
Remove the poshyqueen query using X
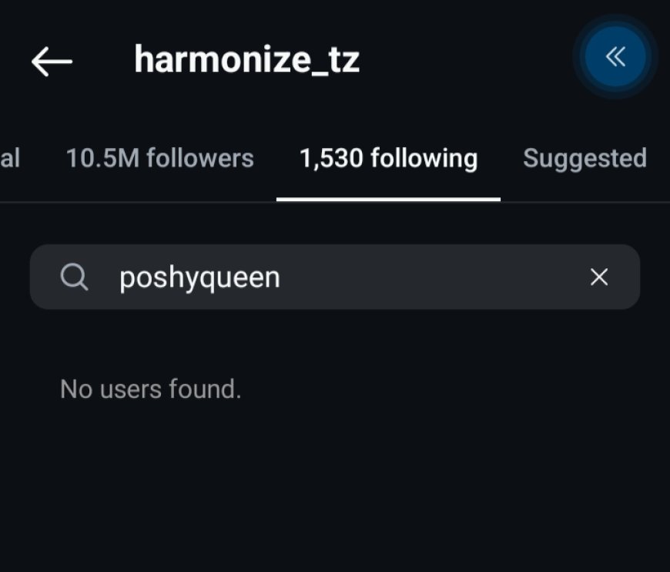pyautogui.click(x=598, y=277)
